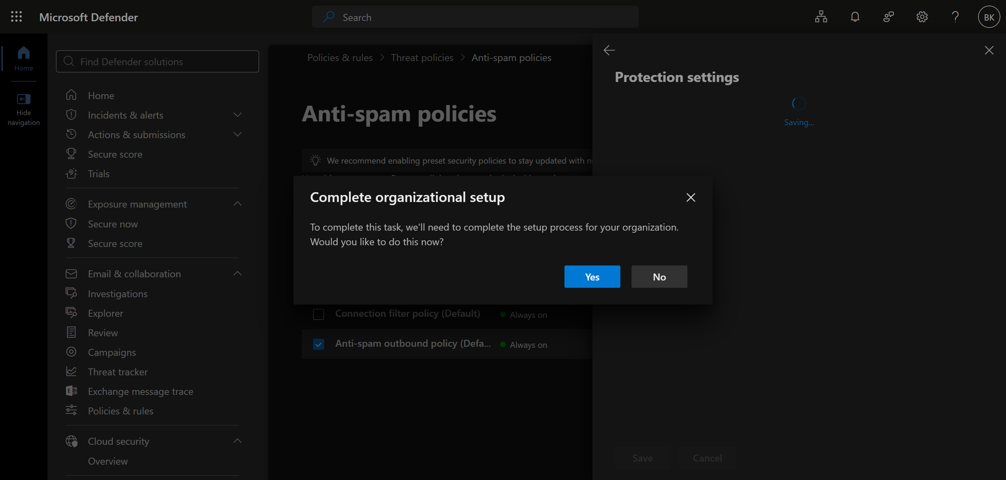Open the help question mark
The height and width of the screenshot is (480, 1006).
(955, 17)
